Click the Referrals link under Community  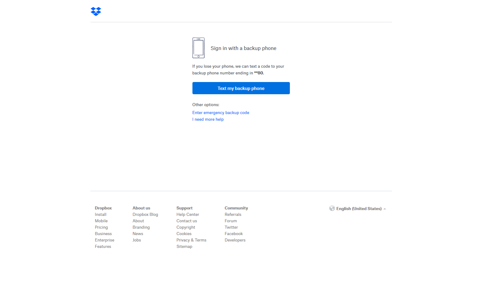tap(233, 214)
